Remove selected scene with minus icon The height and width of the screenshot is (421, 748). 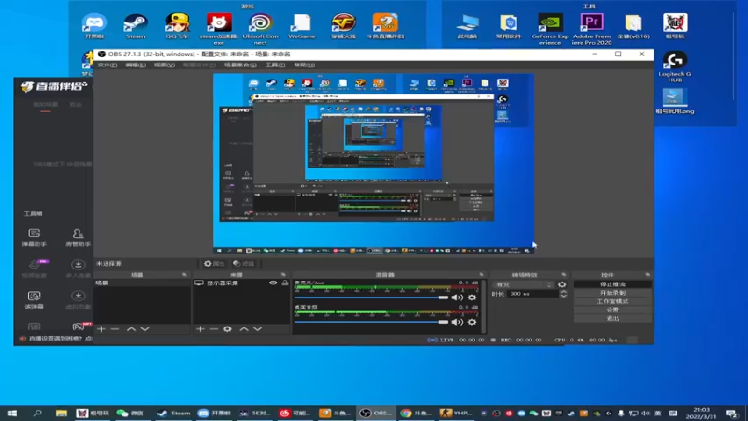[x=115, y=329]
